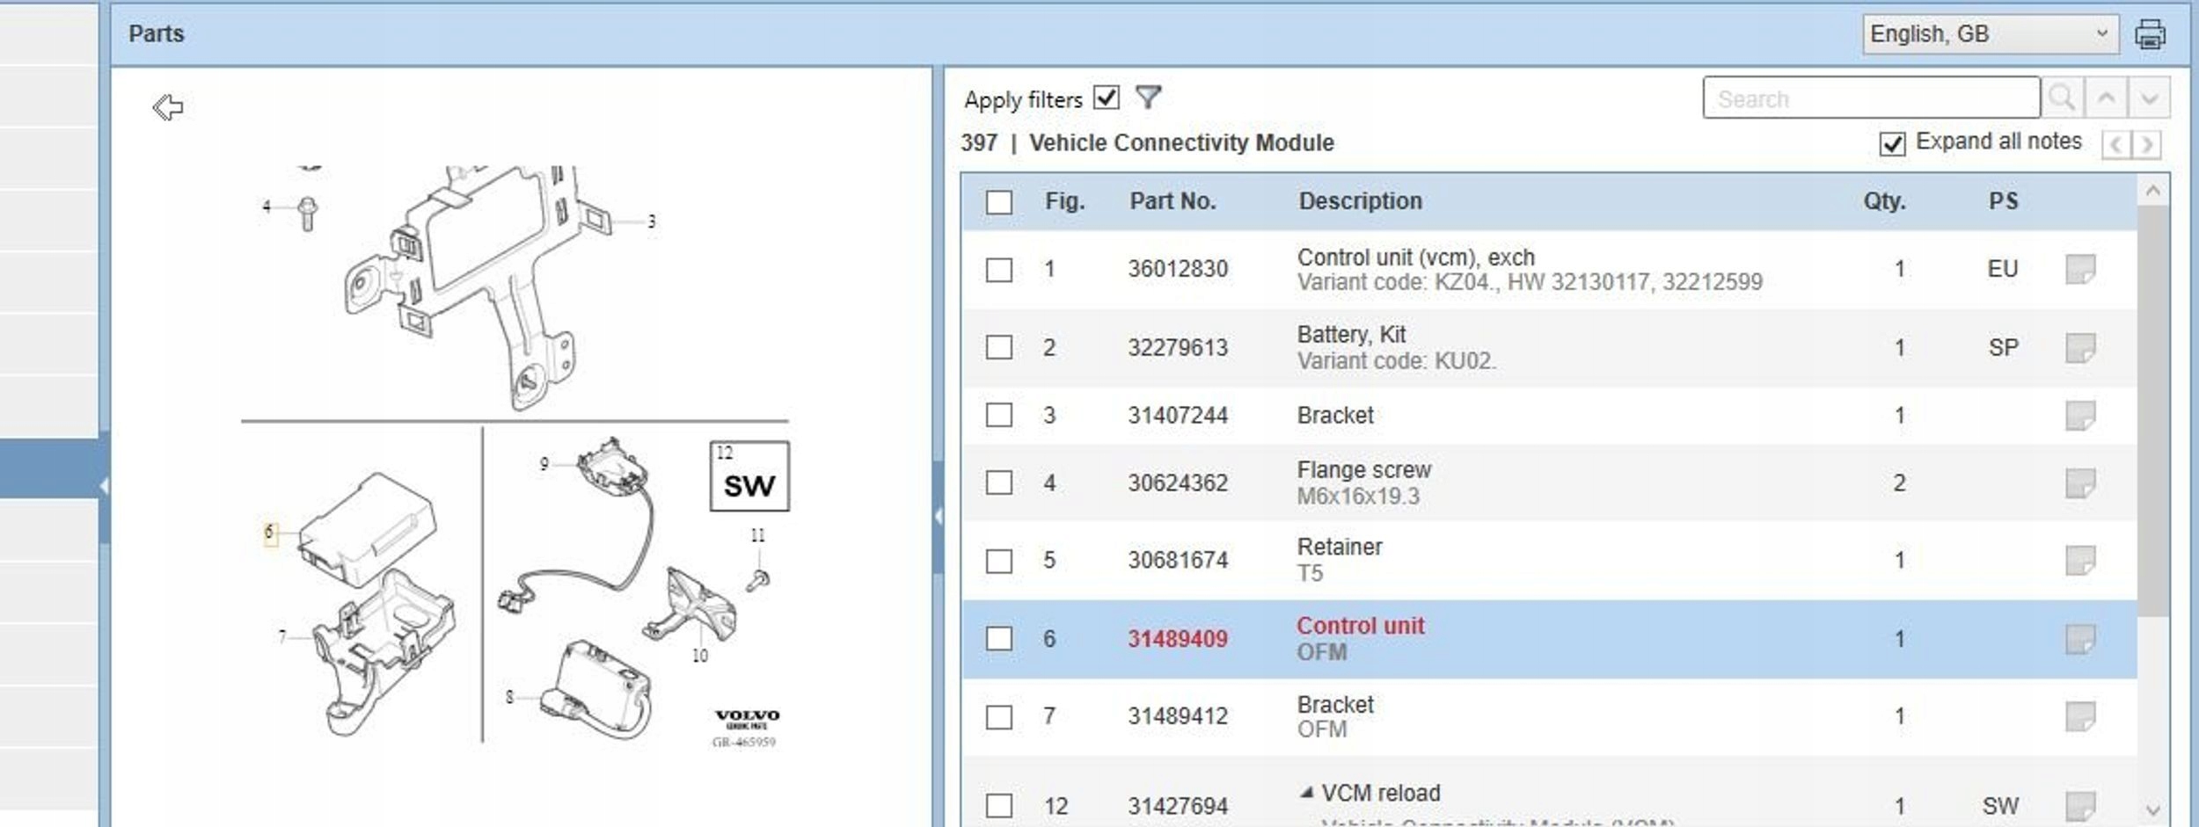Screen dimensions: 2199x827
Task: Tick checkbox for VCM reload row
Action: point(999,806)
